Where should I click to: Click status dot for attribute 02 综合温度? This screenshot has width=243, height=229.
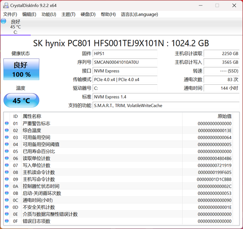(7, 131)
